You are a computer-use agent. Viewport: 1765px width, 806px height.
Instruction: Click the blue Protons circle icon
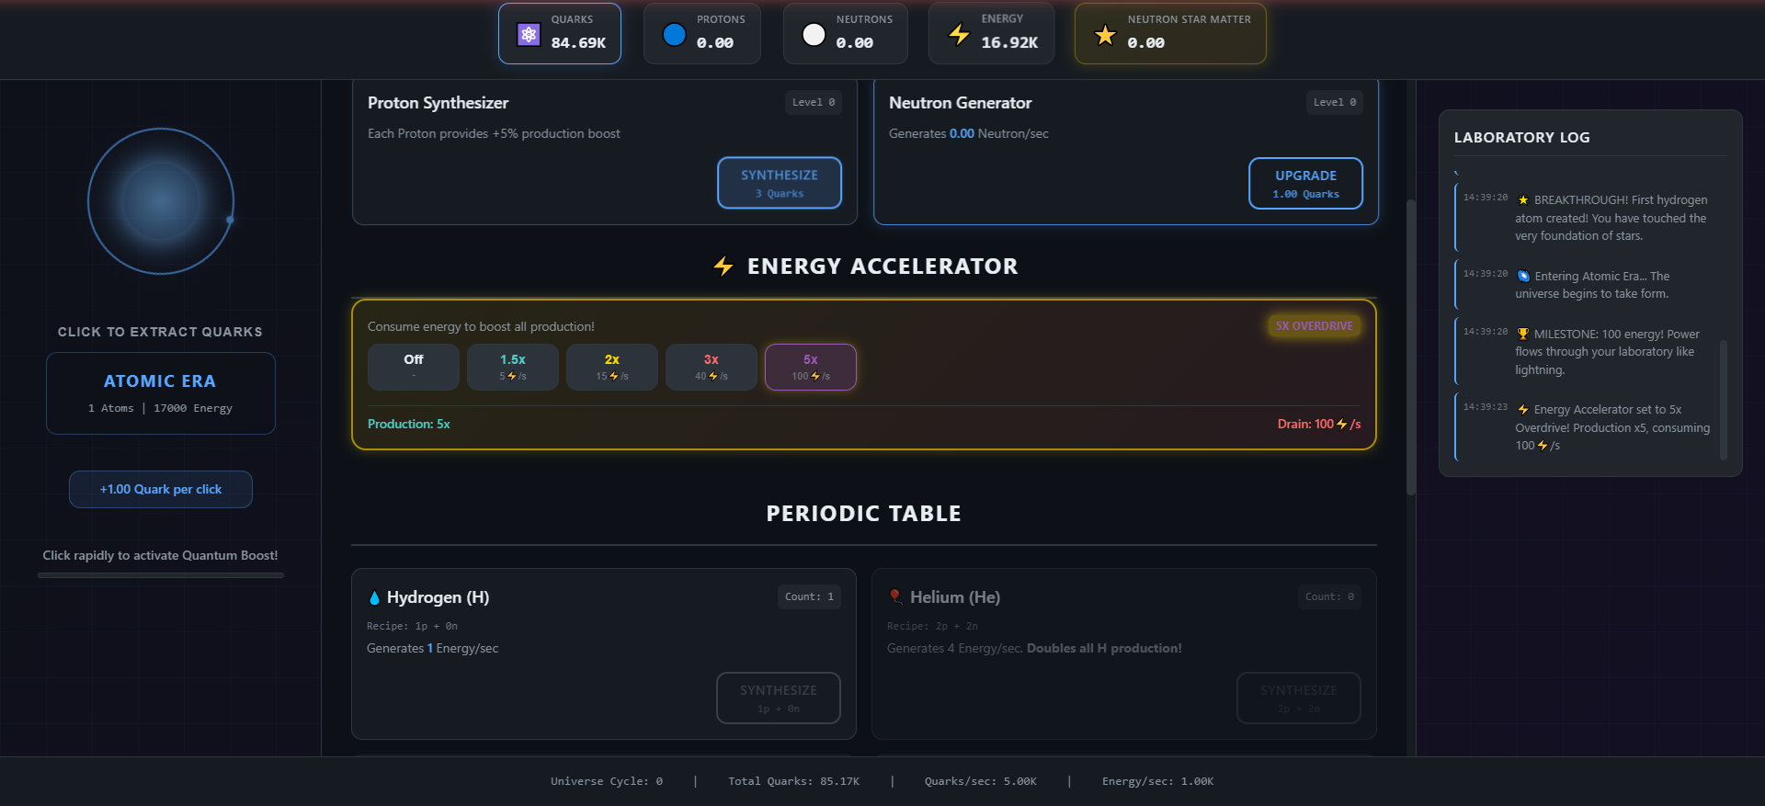pyautogui.click(x=675, y=35)
